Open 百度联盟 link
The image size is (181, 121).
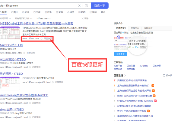coord(131,66)
